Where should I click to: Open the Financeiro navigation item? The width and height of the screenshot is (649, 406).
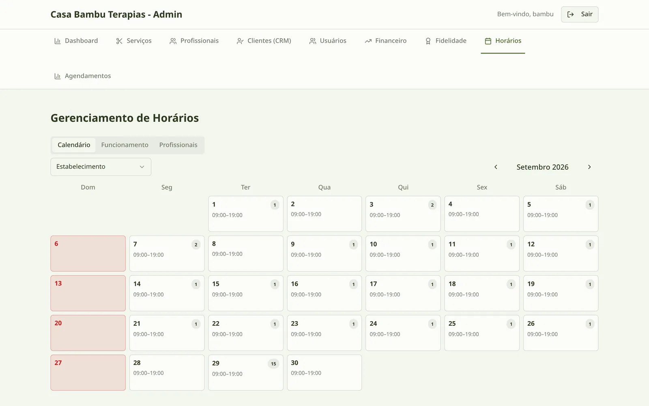[385, 41]
